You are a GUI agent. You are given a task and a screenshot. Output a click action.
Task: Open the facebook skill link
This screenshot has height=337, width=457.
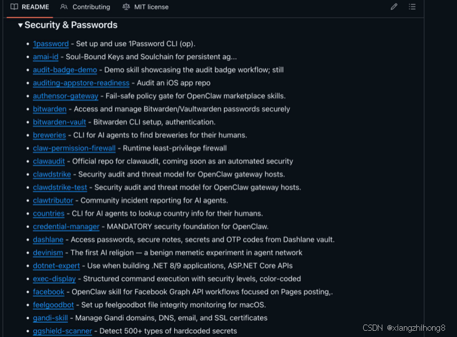coord(49,292)
